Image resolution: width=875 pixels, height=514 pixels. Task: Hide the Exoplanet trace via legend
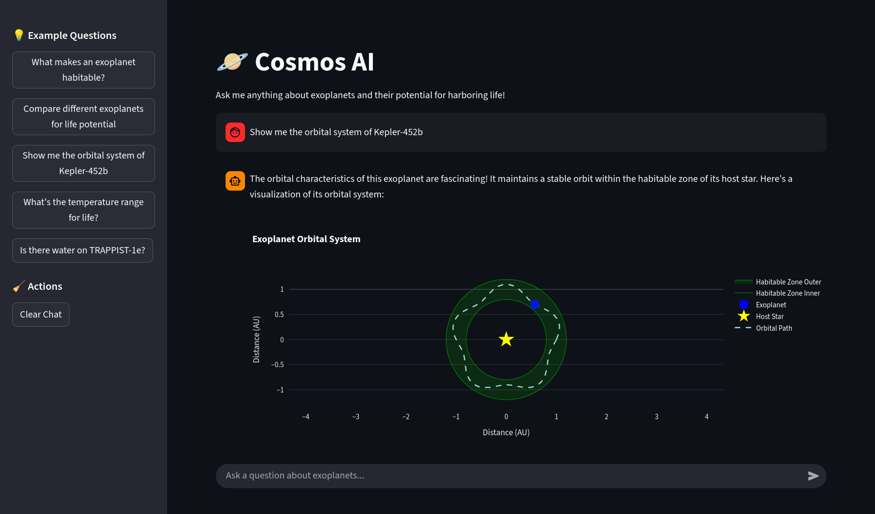pos(770,305)
